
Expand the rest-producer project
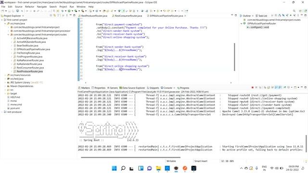click(x=2, y=112)
